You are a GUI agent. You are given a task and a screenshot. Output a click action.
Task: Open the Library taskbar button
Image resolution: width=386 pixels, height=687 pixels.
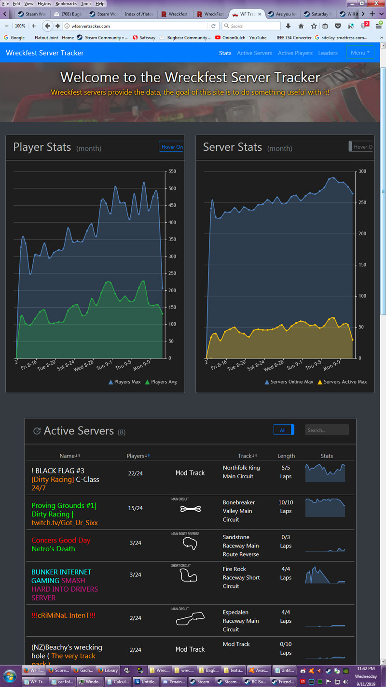(x=107, y=670)
